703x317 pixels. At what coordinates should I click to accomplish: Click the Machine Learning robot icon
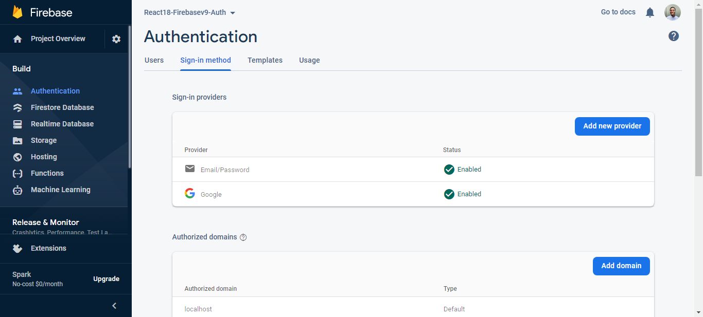pyautogui.click(x=17, y=190)
